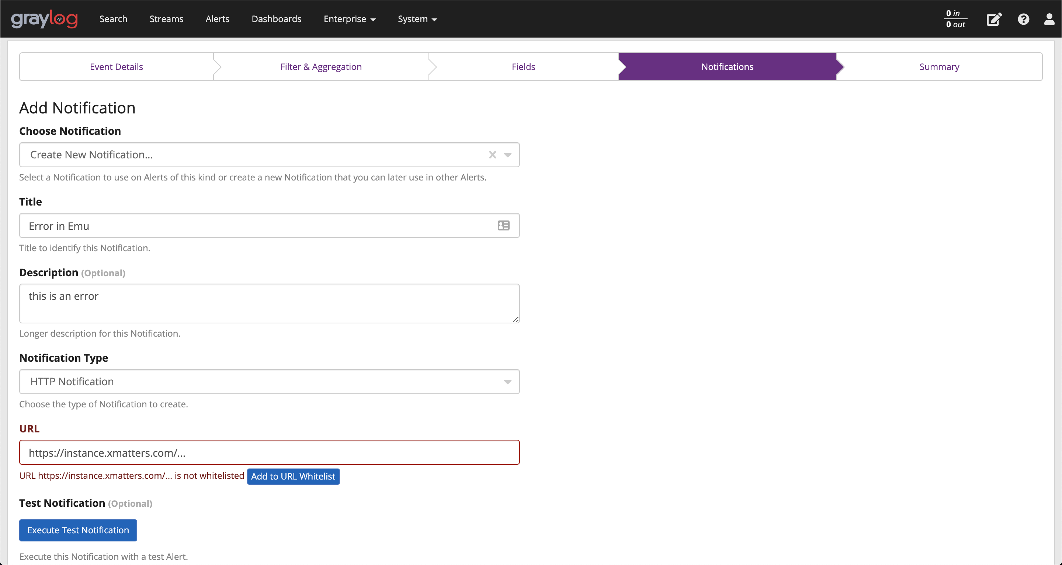Clear the Choose Notification selection
1062x565 pixels.
coord(492,155)
